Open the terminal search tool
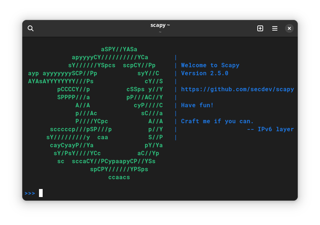The image size is (320, 225). point(31,28)
